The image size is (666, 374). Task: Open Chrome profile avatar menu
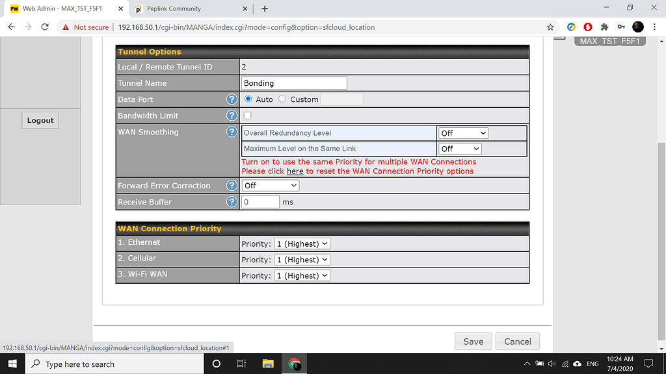click(x=637, y=27)
